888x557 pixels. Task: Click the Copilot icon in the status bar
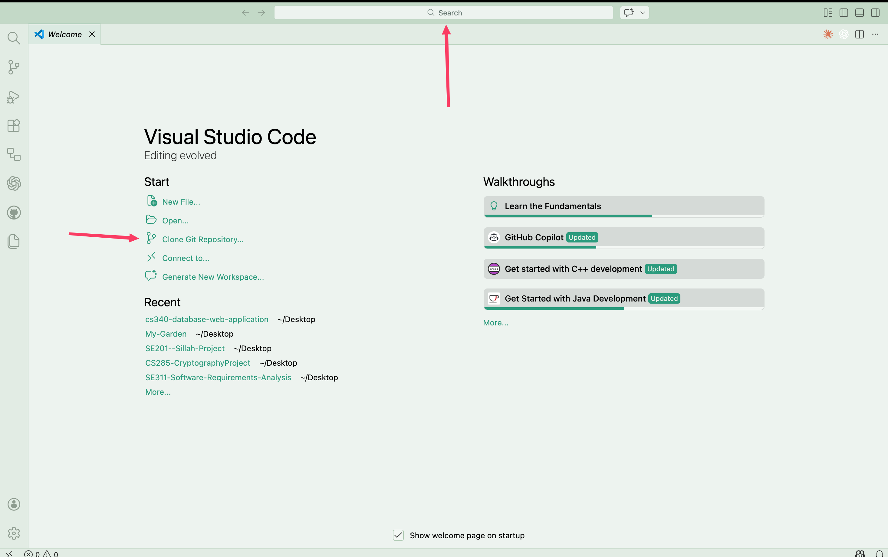coord(861,553)
